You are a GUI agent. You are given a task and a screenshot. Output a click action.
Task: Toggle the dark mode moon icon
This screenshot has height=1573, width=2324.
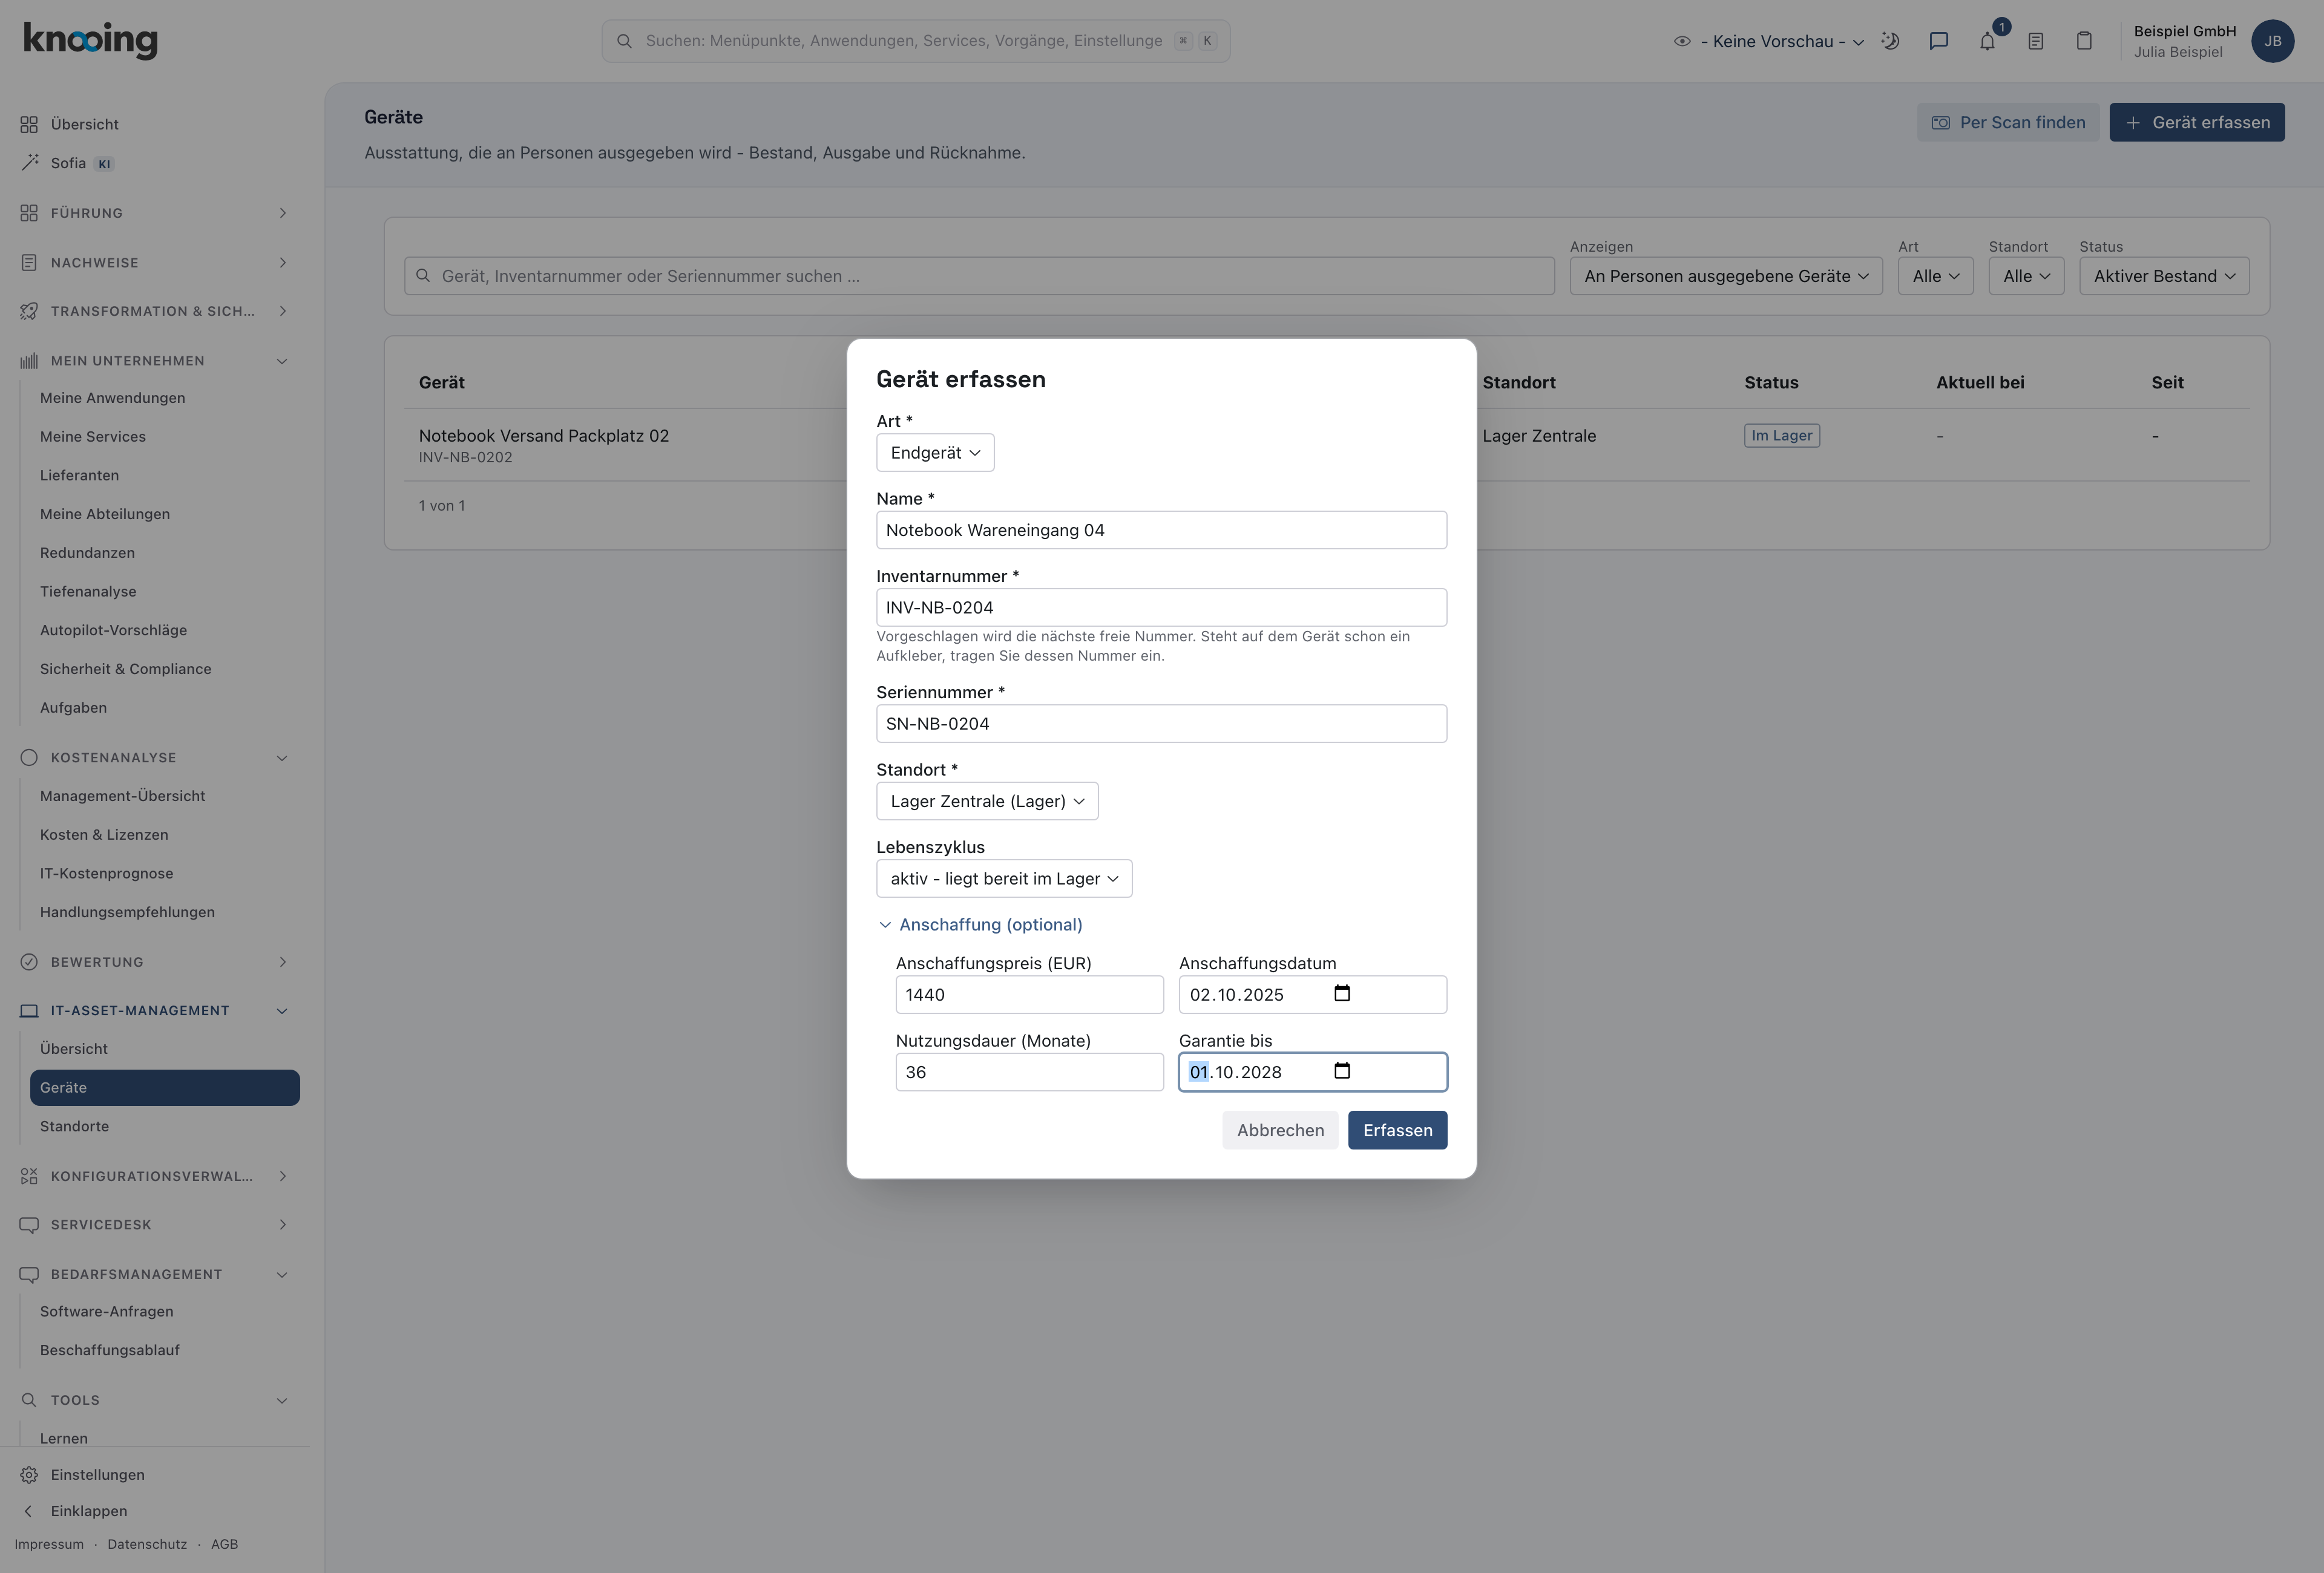pyautogui.click(x=1890, y=41)
